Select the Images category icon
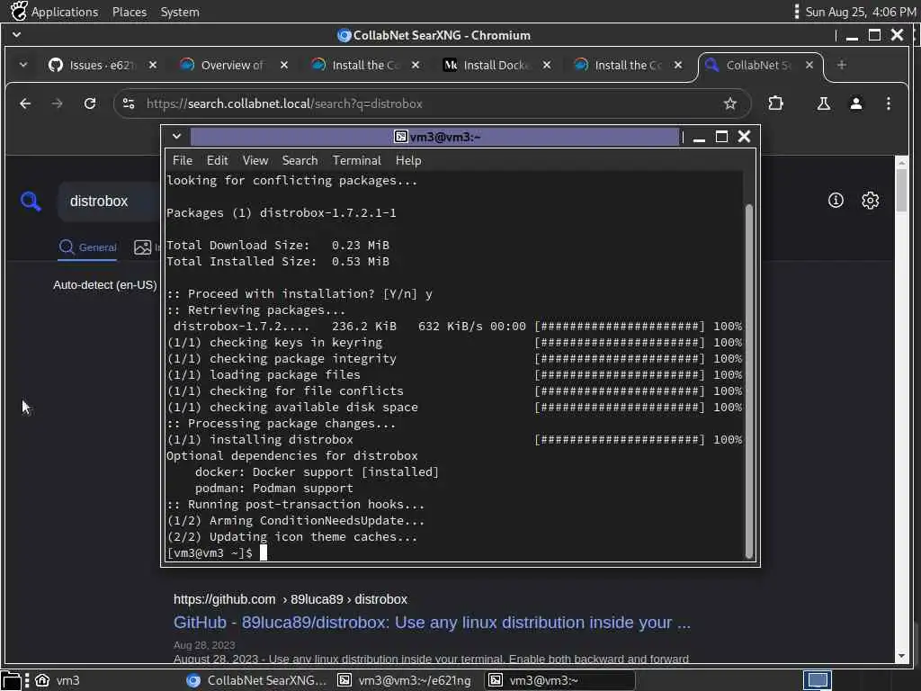 pyautogui.click(x=143, y=247)
